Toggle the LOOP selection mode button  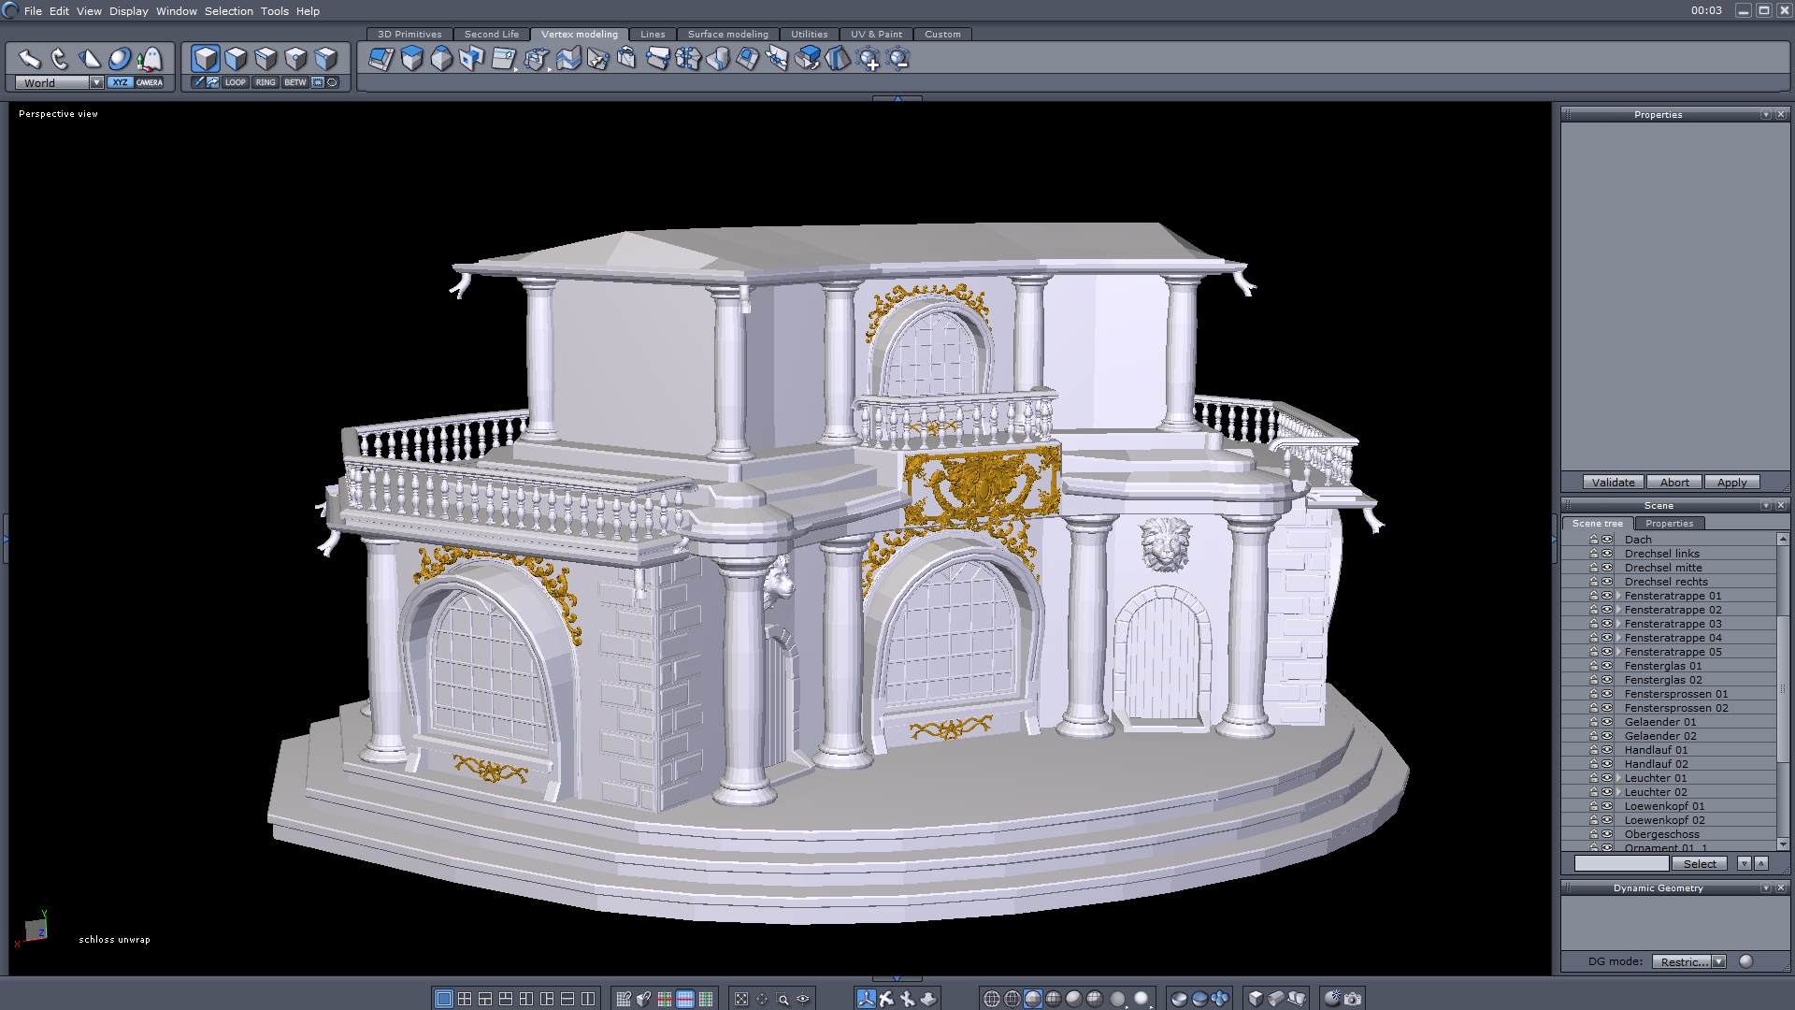(235, 82)
